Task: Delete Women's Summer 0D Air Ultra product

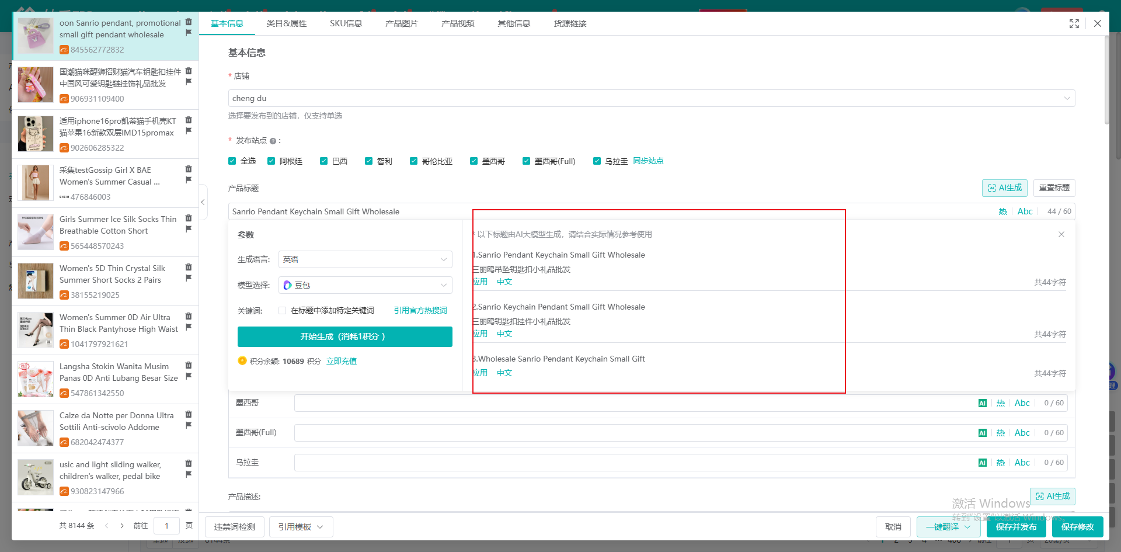Action: click(x=189, y=316)
